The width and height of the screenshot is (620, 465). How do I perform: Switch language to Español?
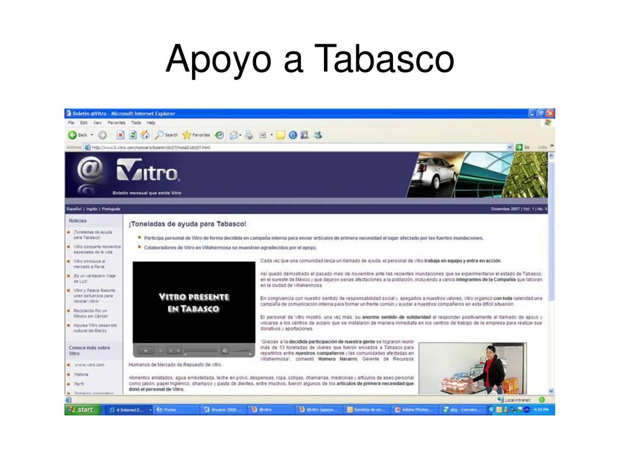[x=74, y=209]
